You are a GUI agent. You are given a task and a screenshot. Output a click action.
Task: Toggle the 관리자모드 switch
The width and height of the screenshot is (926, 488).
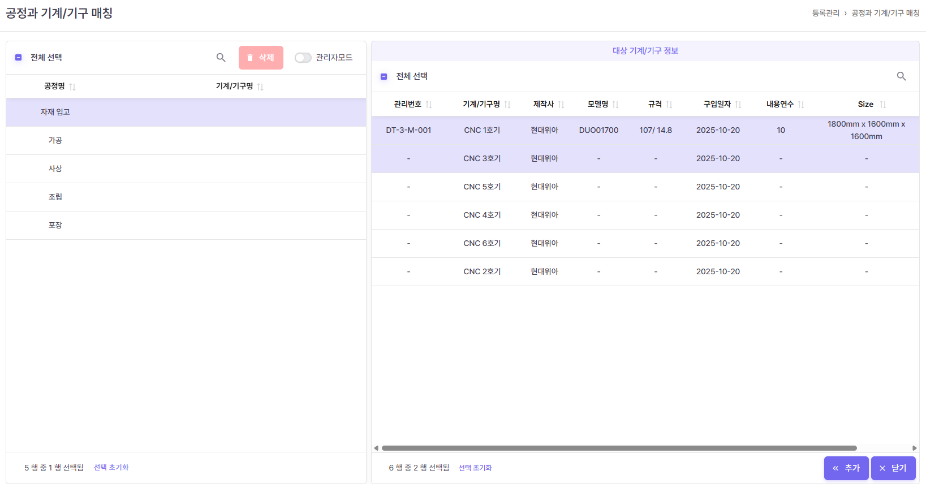coord(303,58)
